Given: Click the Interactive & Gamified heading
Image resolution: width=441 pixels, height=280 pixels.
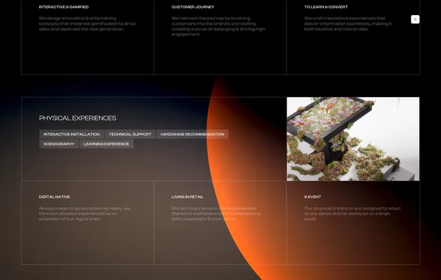Looking at the screenshot, I should pos(64,7).
